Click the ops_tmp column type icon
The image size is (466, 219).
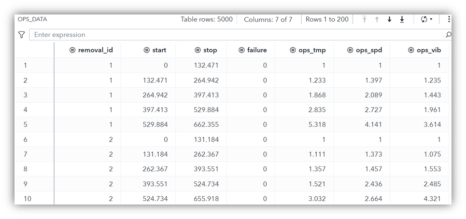[x=293, y=50]
